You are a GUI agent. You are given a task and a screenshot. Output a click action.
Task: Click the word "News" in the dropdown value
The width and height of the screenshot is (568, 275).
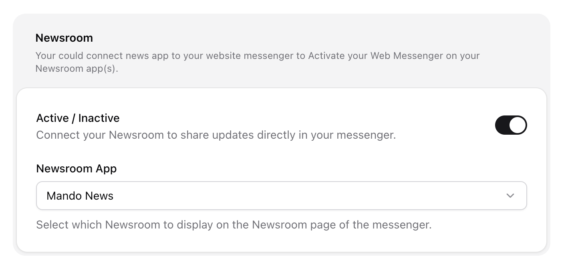pos(101,196)
